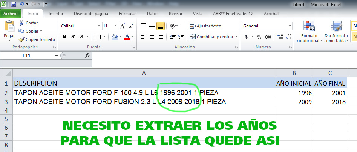Click the currency $ format icon
Image resolution: width=357 pixels, height=152 pixels.
(246, 37)
